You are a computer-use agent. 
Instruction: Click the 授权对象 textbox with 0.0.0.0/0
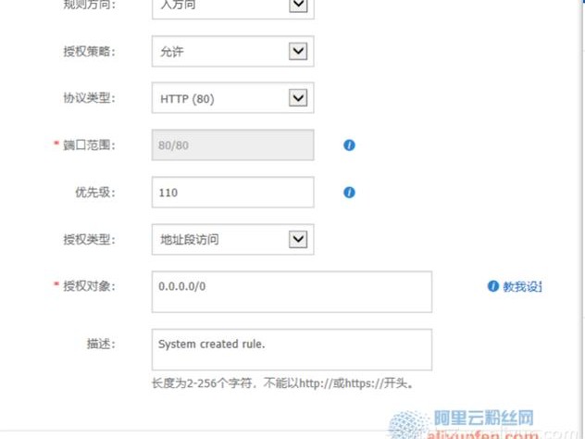[x=292, y=292]
